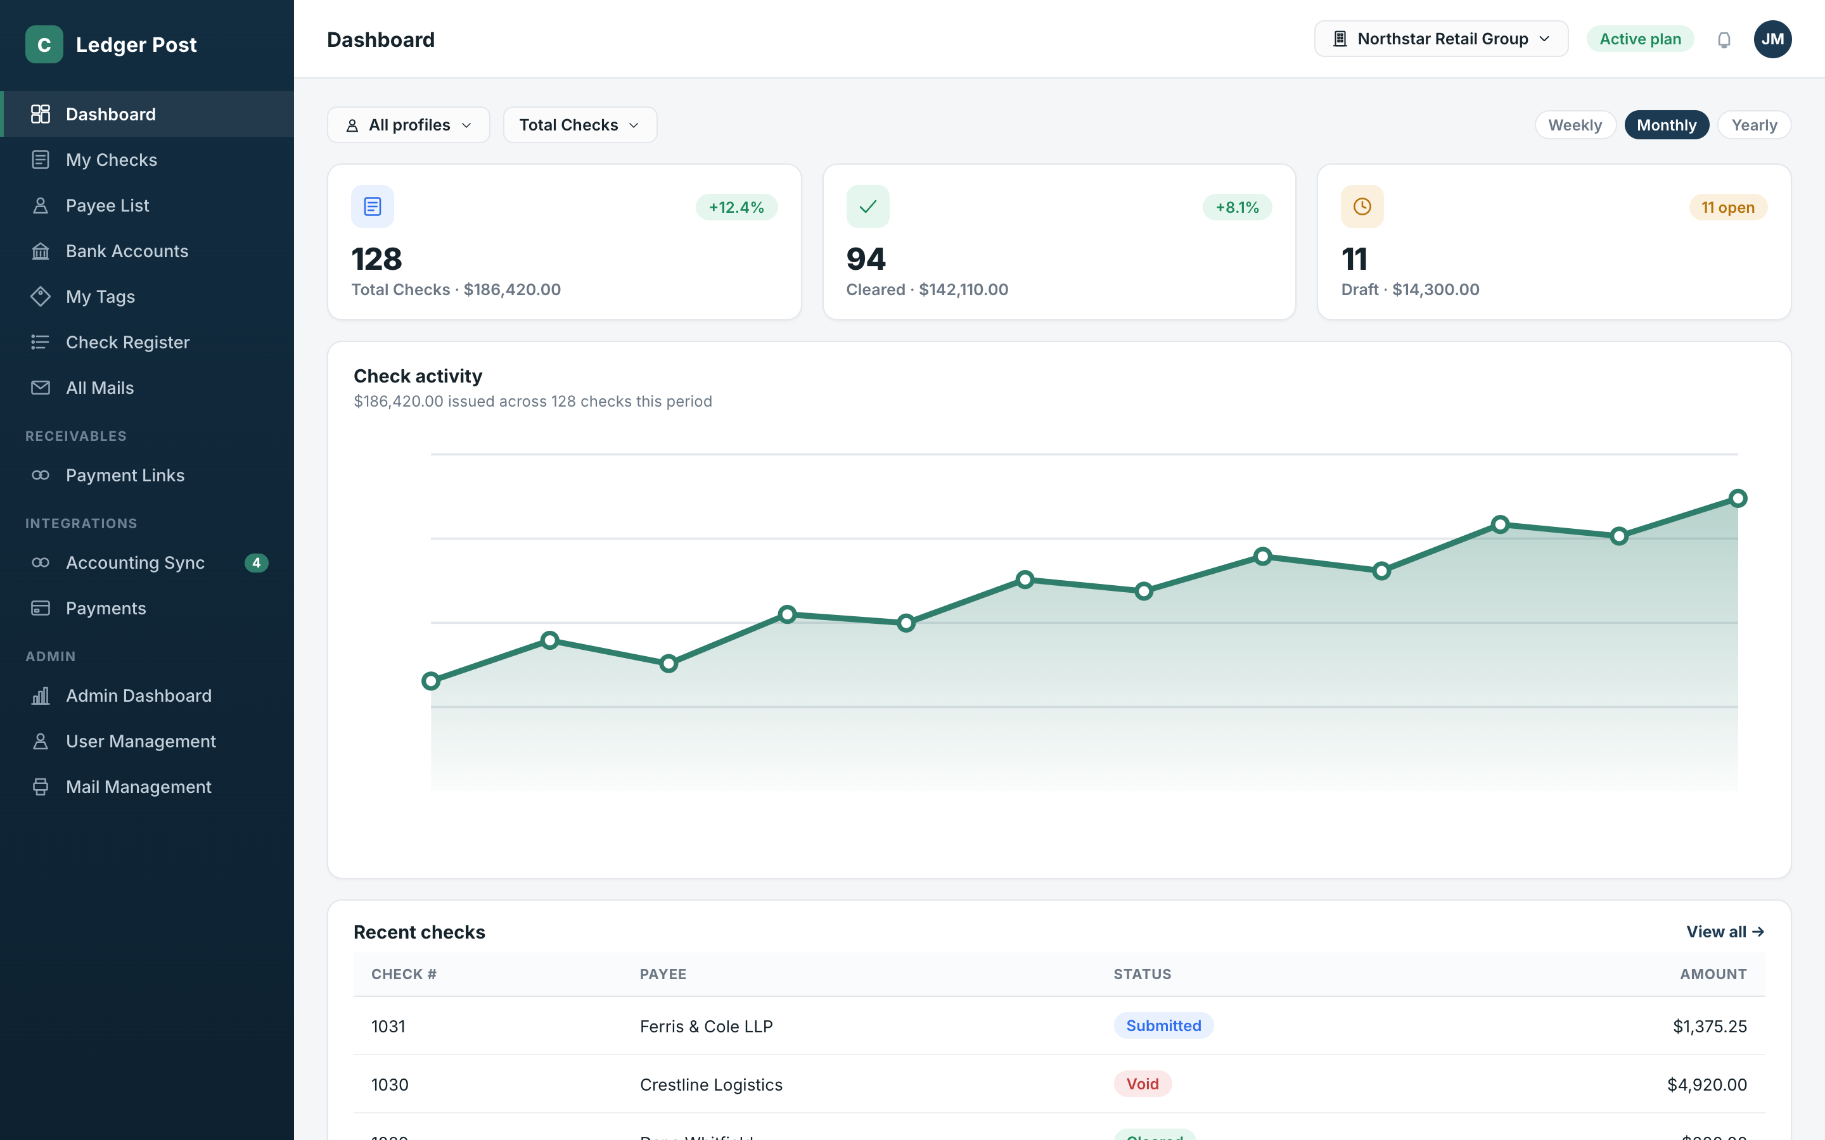Click the All Mails envelope icon

coord(41,388)
